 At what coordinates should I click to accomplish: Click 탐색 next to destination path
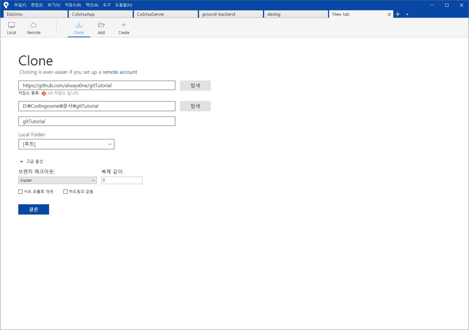tap(195, 106)
